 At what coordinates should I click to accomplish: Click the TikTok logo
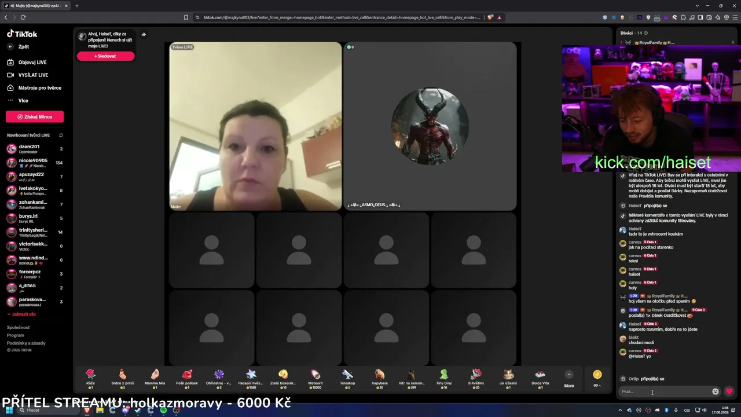click(22, 34)
